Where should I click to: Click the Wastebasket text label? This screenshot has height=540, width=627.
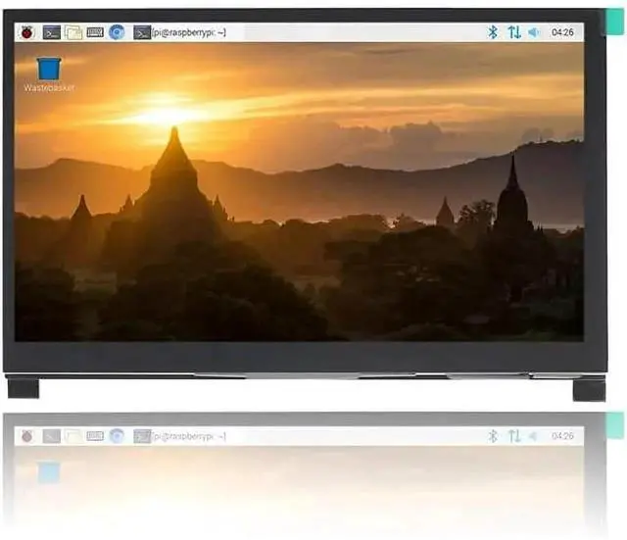(48, 87)
